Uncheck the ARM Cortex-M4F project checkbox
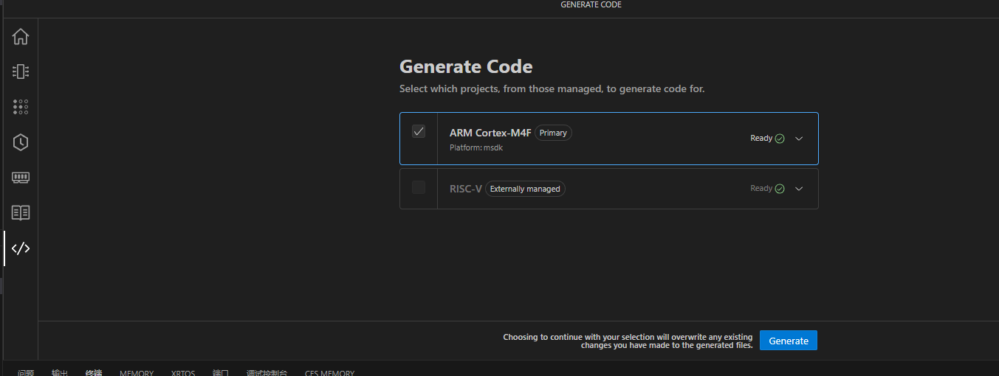Screen dimensions: 999x376 click(x=419, y=131)
